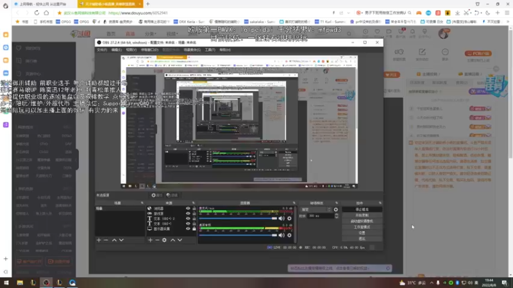Screen dimensions: 513x288
Task: Open Douyu 视频 dropdown in site header
Action: (x=171, y=34)
